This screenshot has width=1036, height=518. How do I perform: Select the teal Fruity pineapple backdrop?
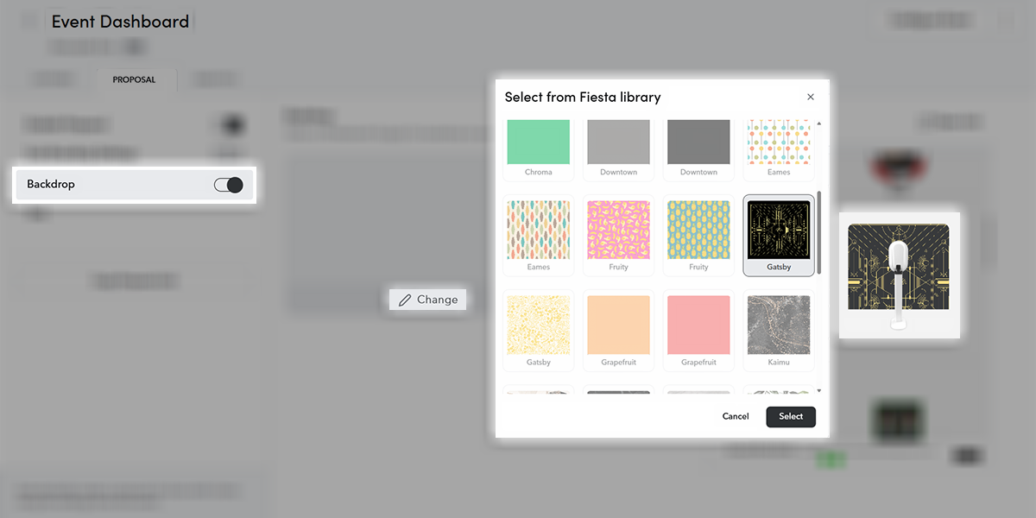pyautogui.click(x=698, y=235)
